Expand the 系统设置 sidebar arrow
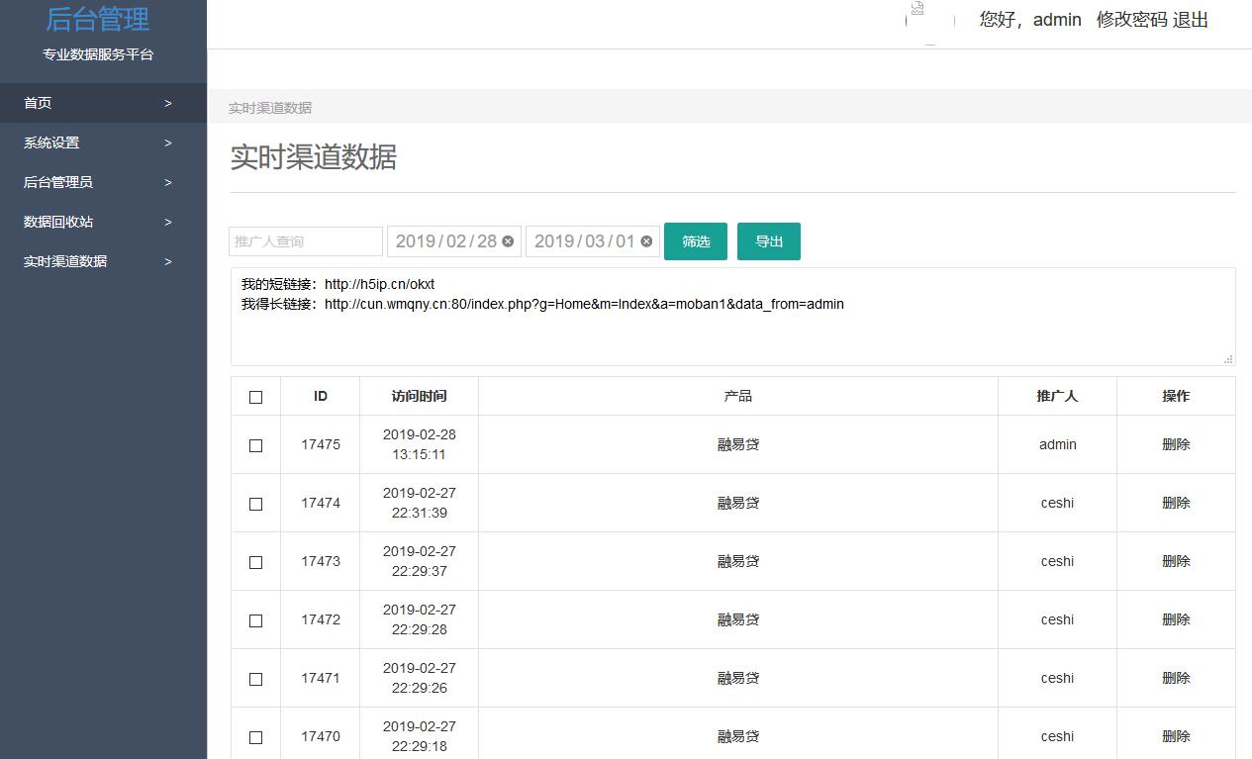The height and width of the screenshot is (759, 1252). (168, 142)
